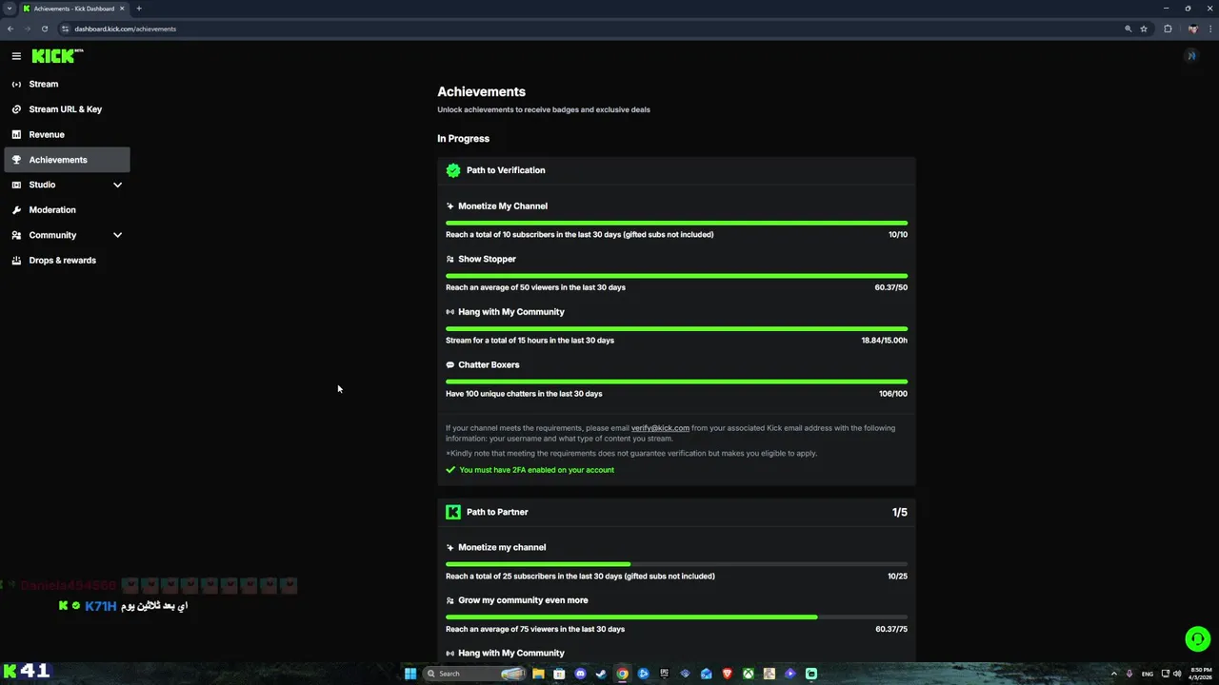Click the Revenue chart icon

point(16,134)
